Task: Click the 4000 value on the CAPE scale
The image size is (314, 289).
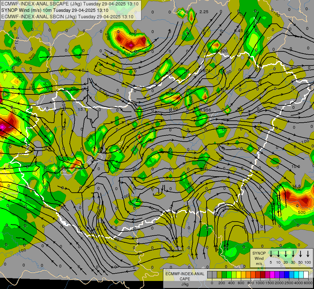Action: pyautogui.click(x=299, y=283)
